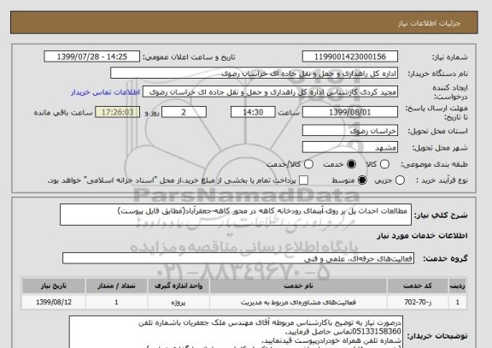Screen dimensions: 492x348
Task: Click the تعداد / مقدار column header
Action: [x=116, y=286]
